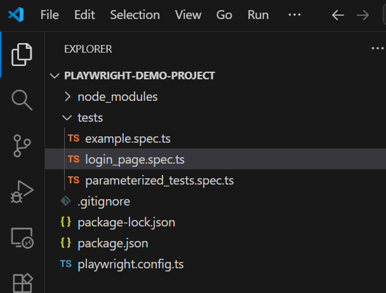Show hidden menus via title bar ellipsis

point(295,15)
